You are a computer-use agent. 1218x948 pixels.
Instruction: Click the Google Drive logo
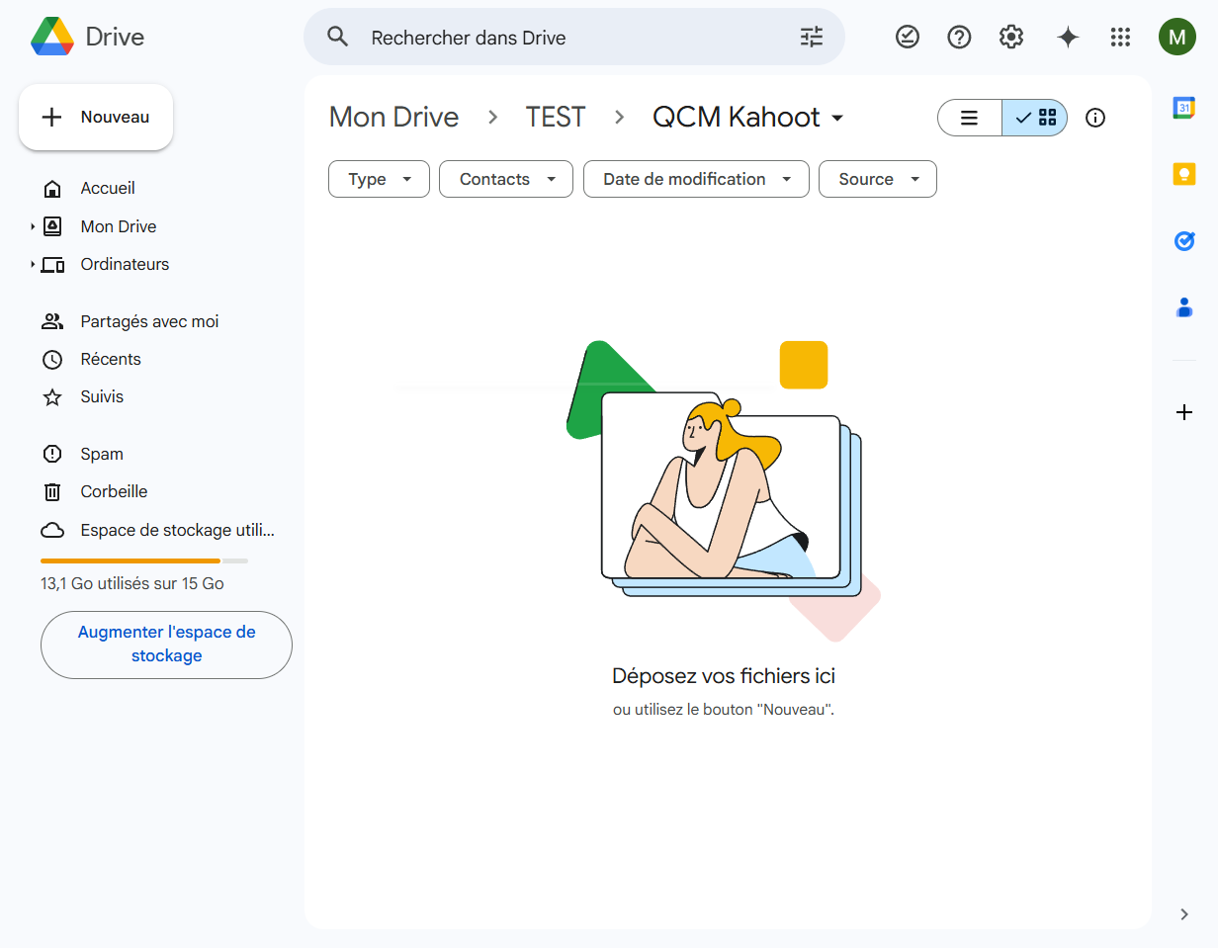(52, 37)
